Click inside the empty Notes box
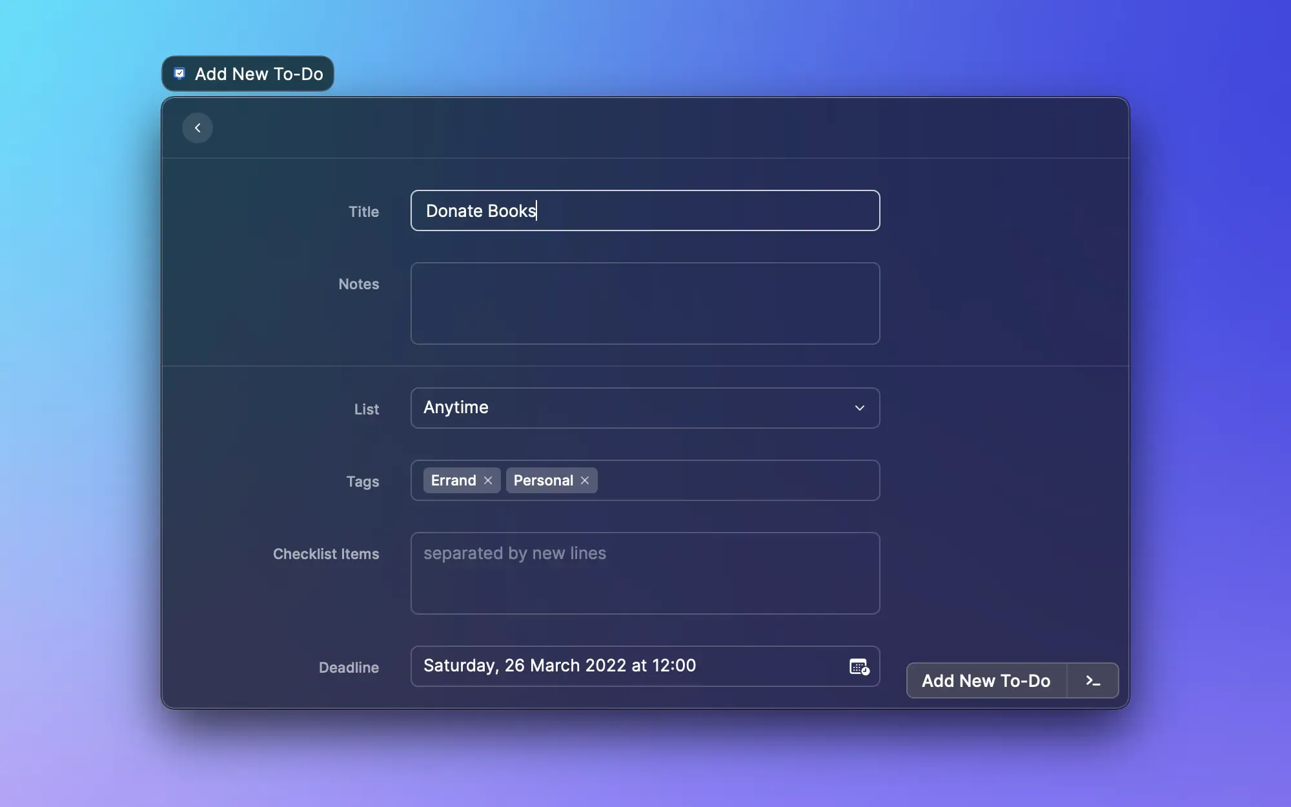 tap(644, 303)
